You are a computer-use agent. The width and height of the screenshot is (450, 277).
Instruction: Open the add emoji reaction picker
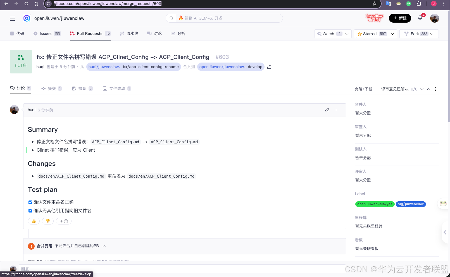[64, 221]
